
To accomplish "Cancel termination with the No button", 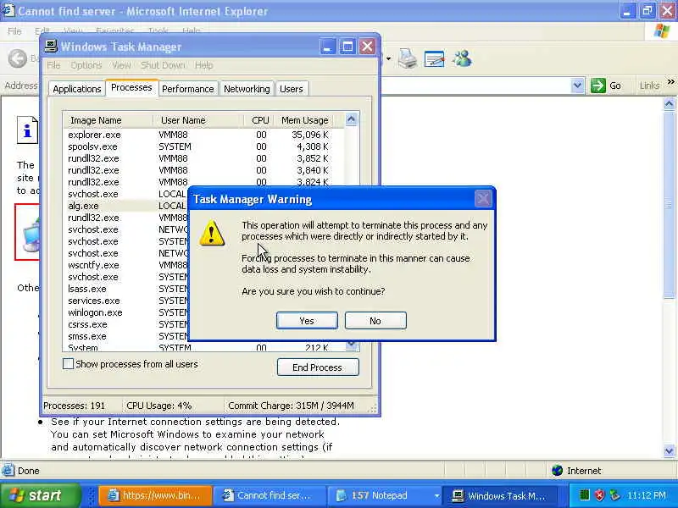I will (x=375, y=321).
